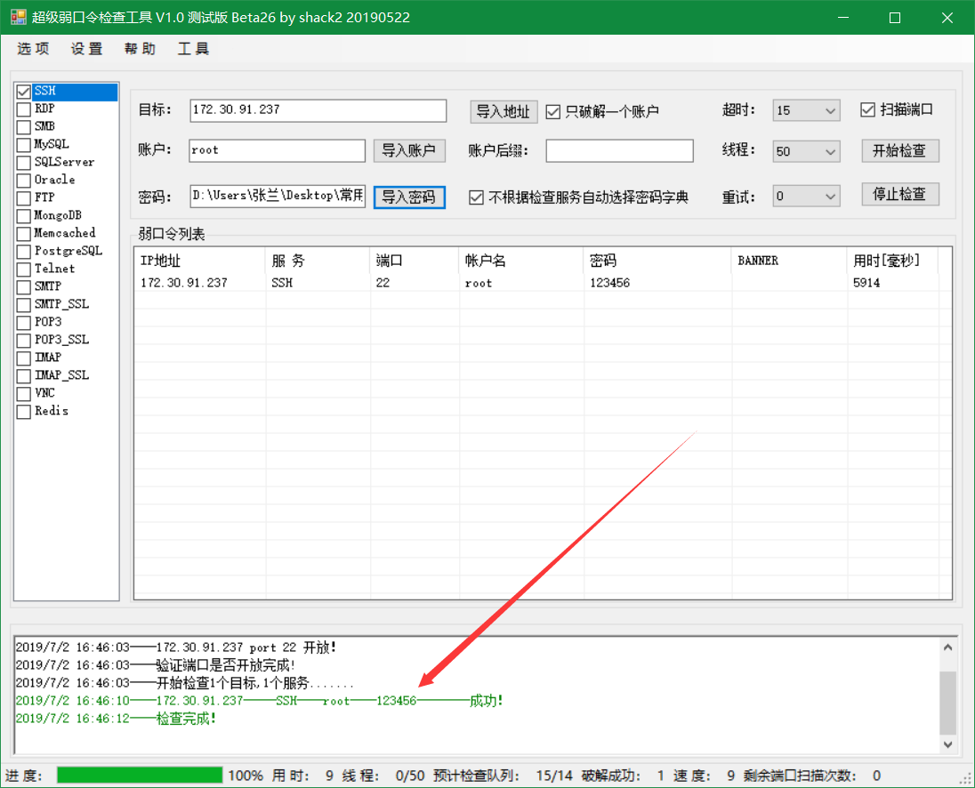975x788 pixels.
Task: Sort by IP地址 column header
Action: tap(199, 261)
